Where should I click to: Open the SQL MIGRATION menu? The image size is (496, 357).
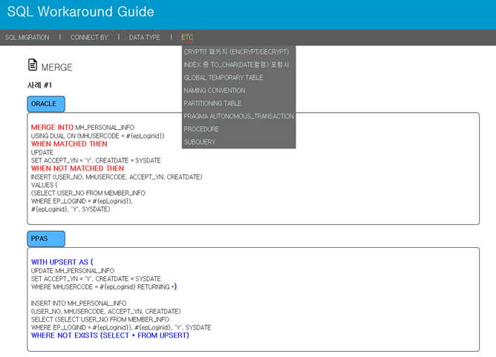point(27,37)
